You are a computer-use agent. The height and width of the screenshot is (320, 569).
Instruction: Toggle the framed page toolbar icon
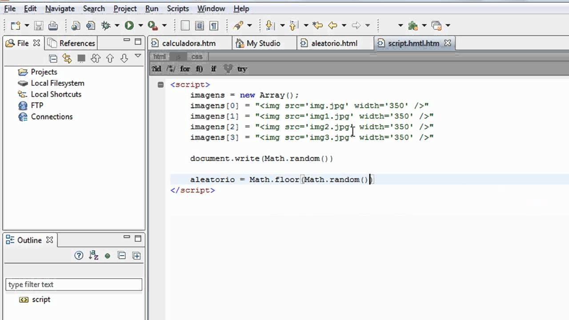tap(199, 25)
